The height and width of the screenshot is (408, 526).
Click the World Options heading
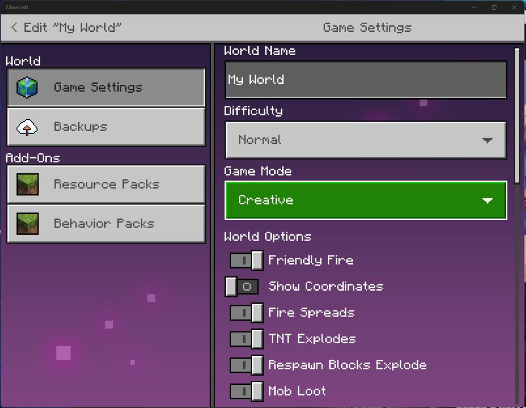[267, 236]
